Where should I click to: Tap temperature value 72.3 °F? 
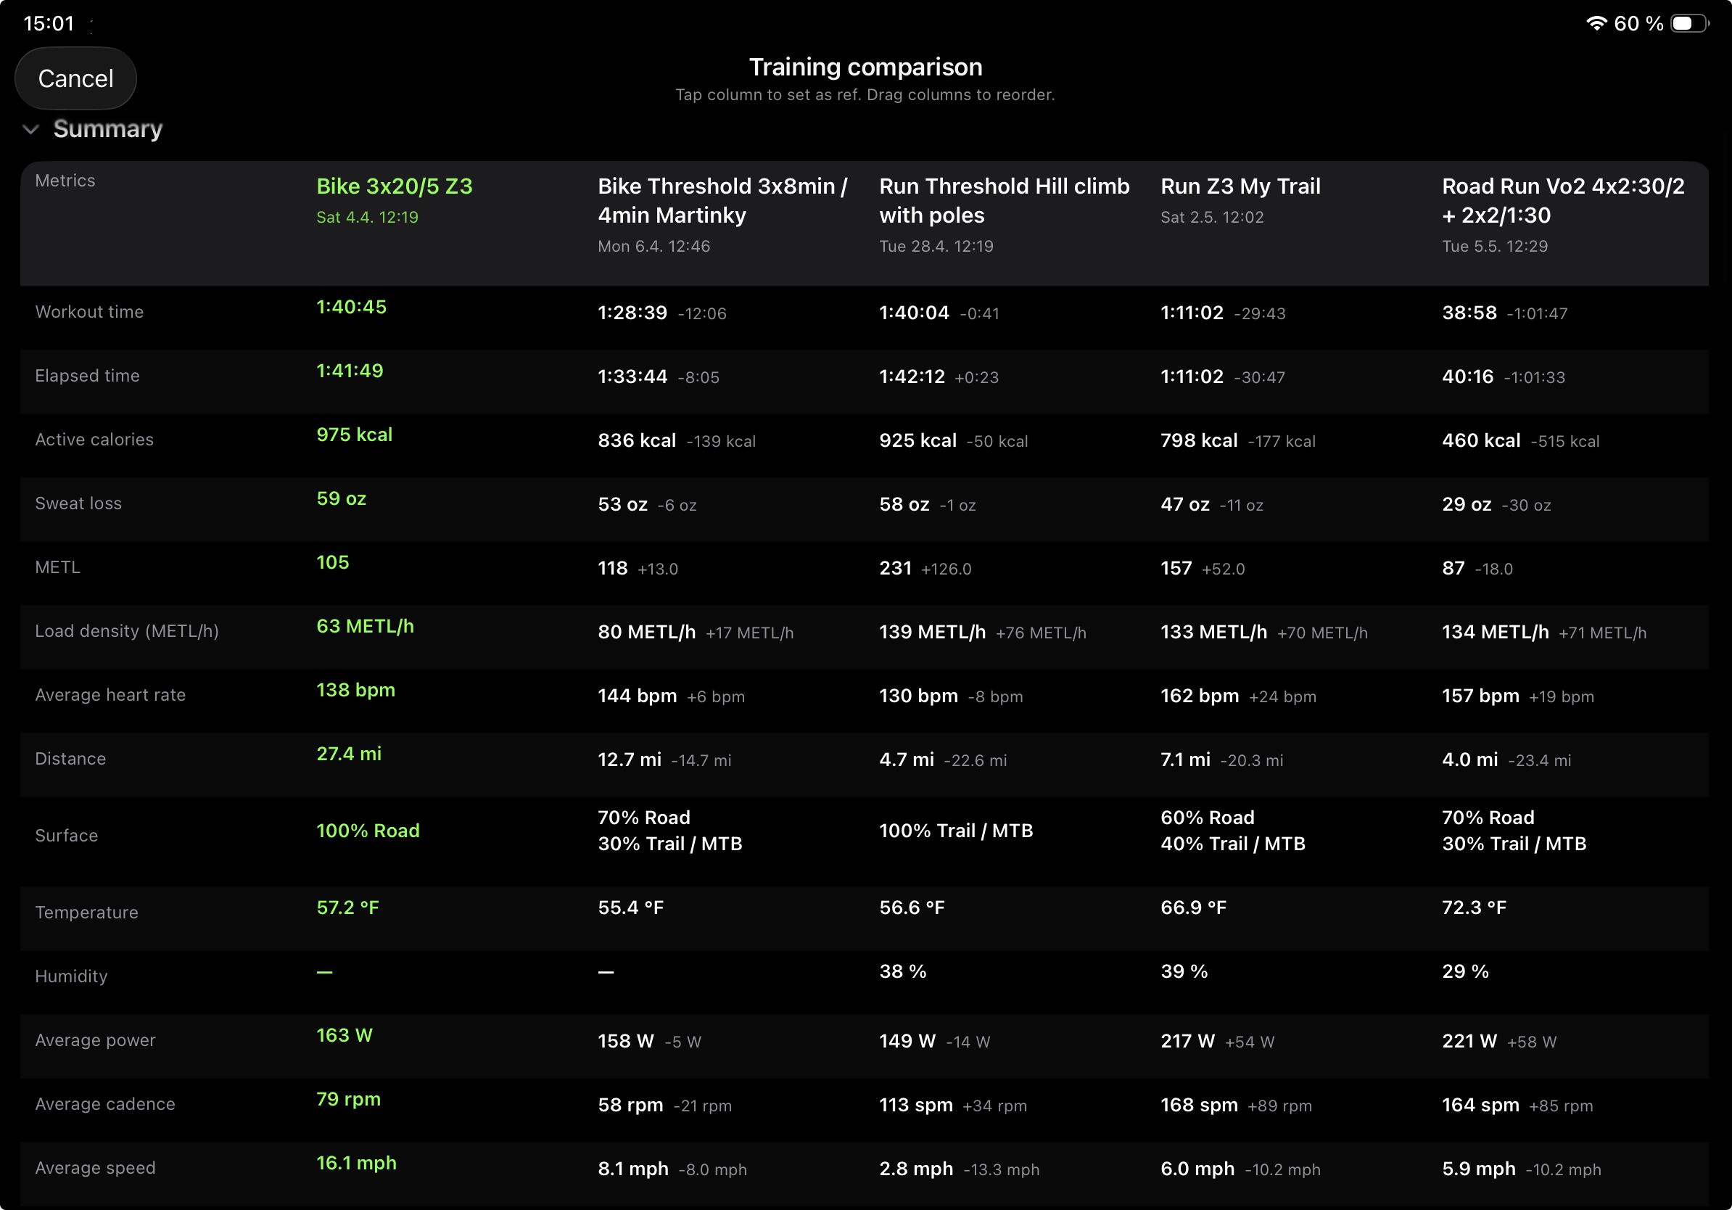[1474, 907]
